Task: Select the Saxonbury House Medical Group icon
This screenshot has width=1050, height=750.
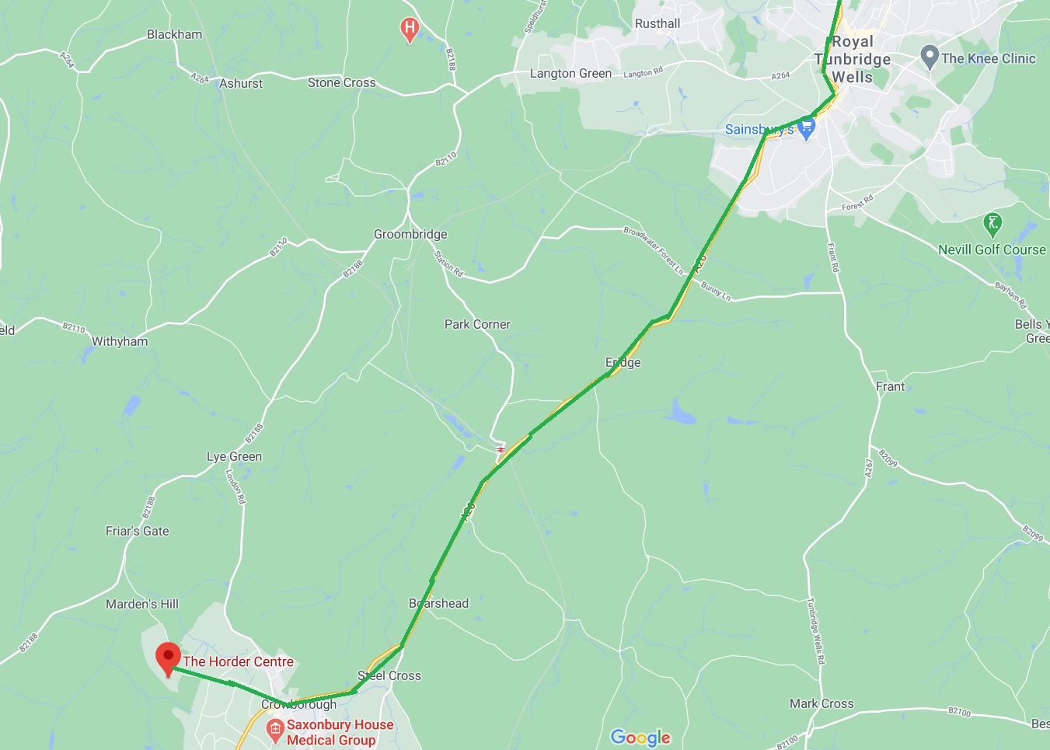Action: pos(274,729)
